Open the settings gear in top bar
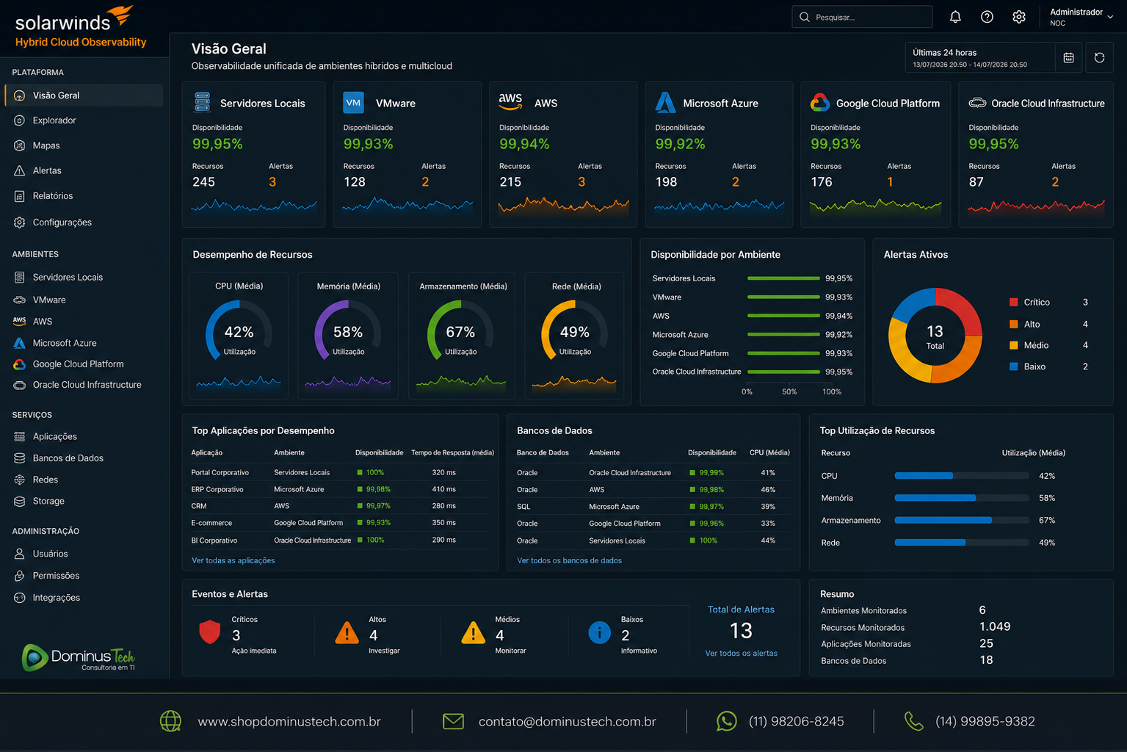The image size is (1127, 752). pyautogui.click(x=1019, y=17)
